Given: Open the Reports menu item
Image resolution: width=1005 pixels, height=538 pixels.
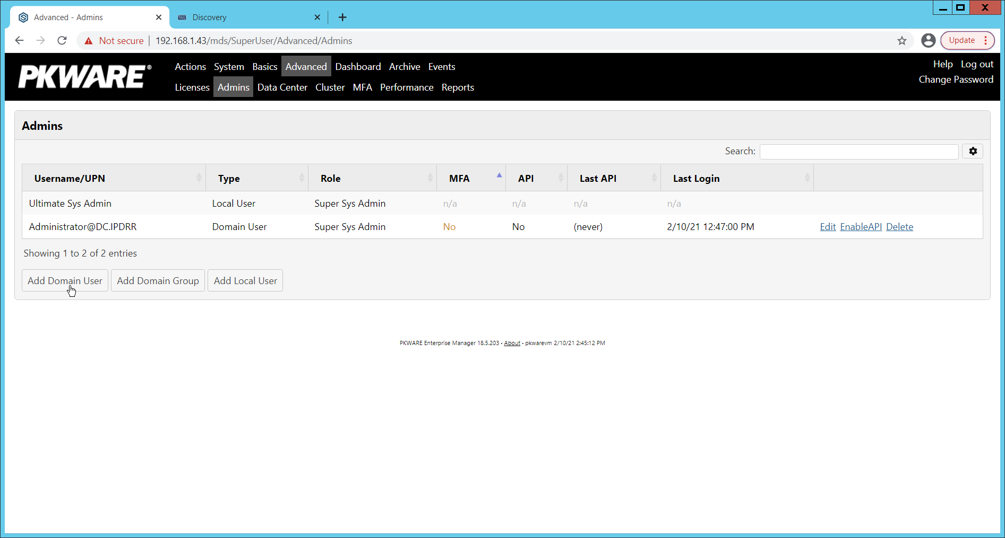Looking at the screenshot, I should coord(458,87).
